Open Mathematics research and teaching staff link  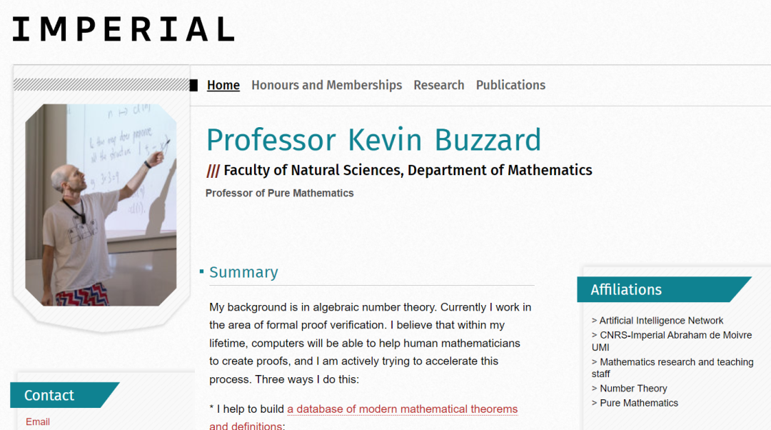click(x=672, y=368)
